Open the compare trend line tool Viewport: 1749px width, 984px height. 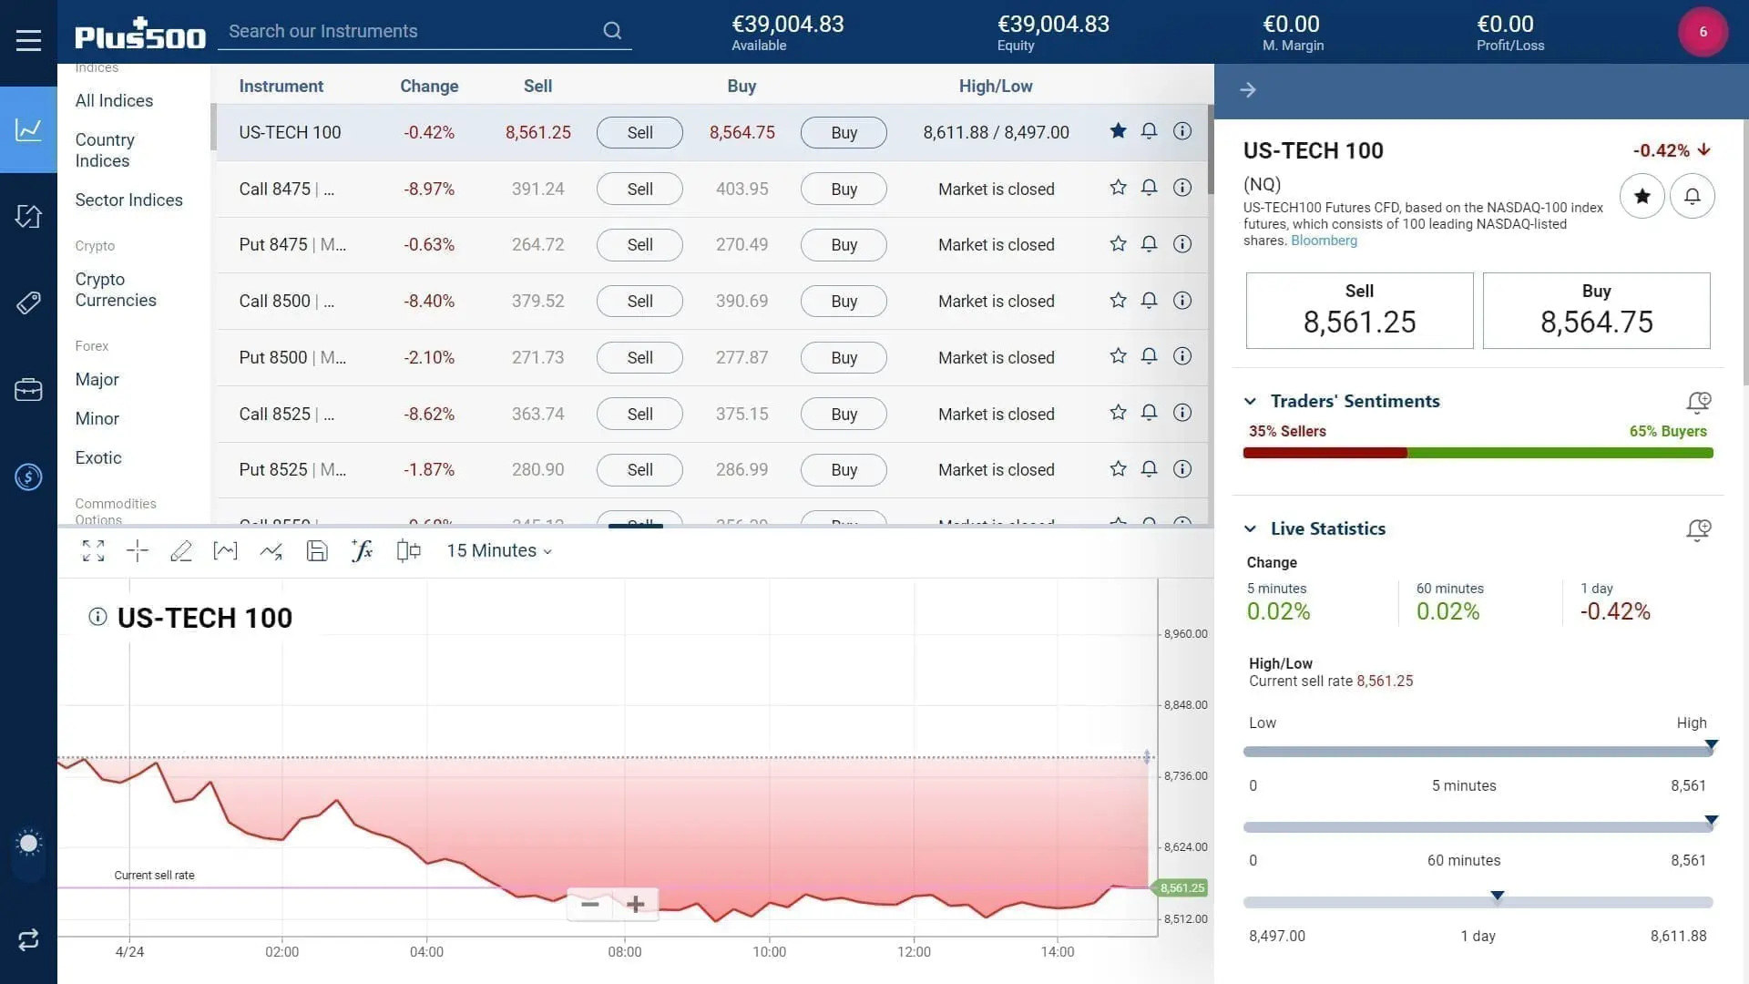[271, 550]
